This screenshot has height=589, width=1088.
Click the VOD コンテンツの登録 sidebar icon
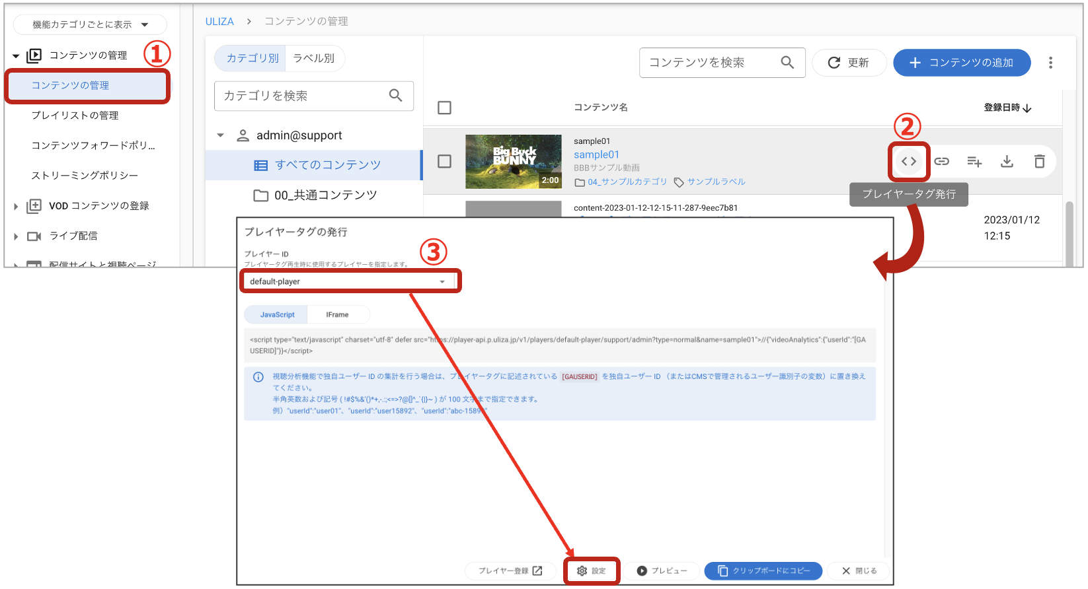point(34,206)
